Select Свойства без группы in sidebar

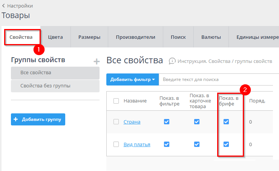pos(45,85)
